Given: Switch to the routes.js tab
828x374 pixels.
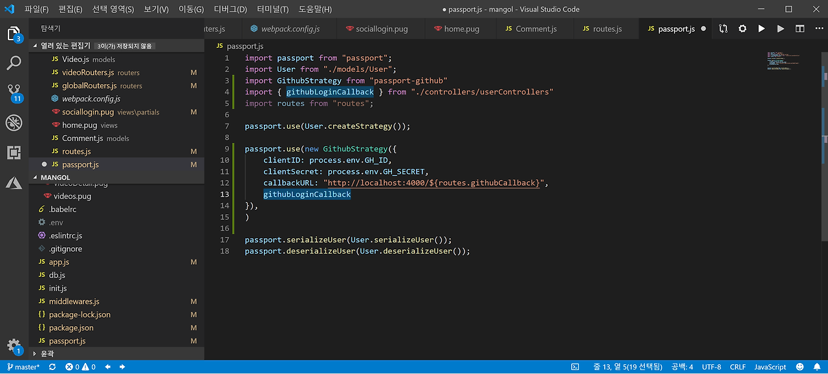Looking at the screenshot, I should click(606, 29).
